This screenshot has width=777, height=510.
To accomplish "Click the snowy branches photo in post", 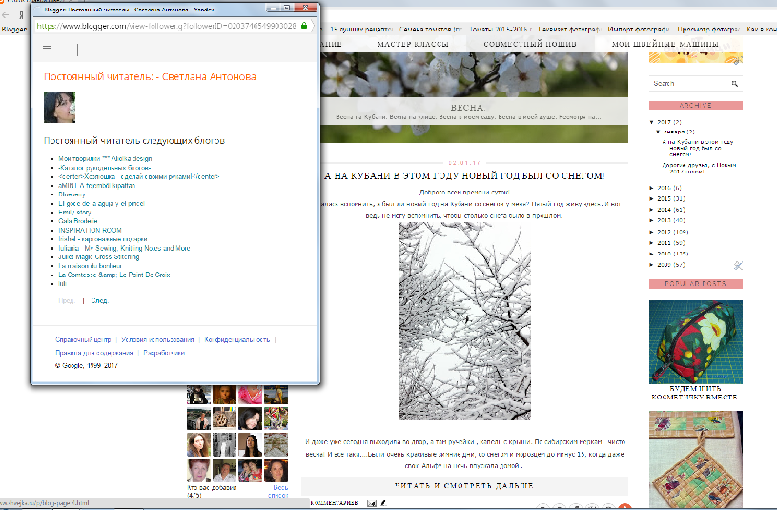I will coord(465,321).
